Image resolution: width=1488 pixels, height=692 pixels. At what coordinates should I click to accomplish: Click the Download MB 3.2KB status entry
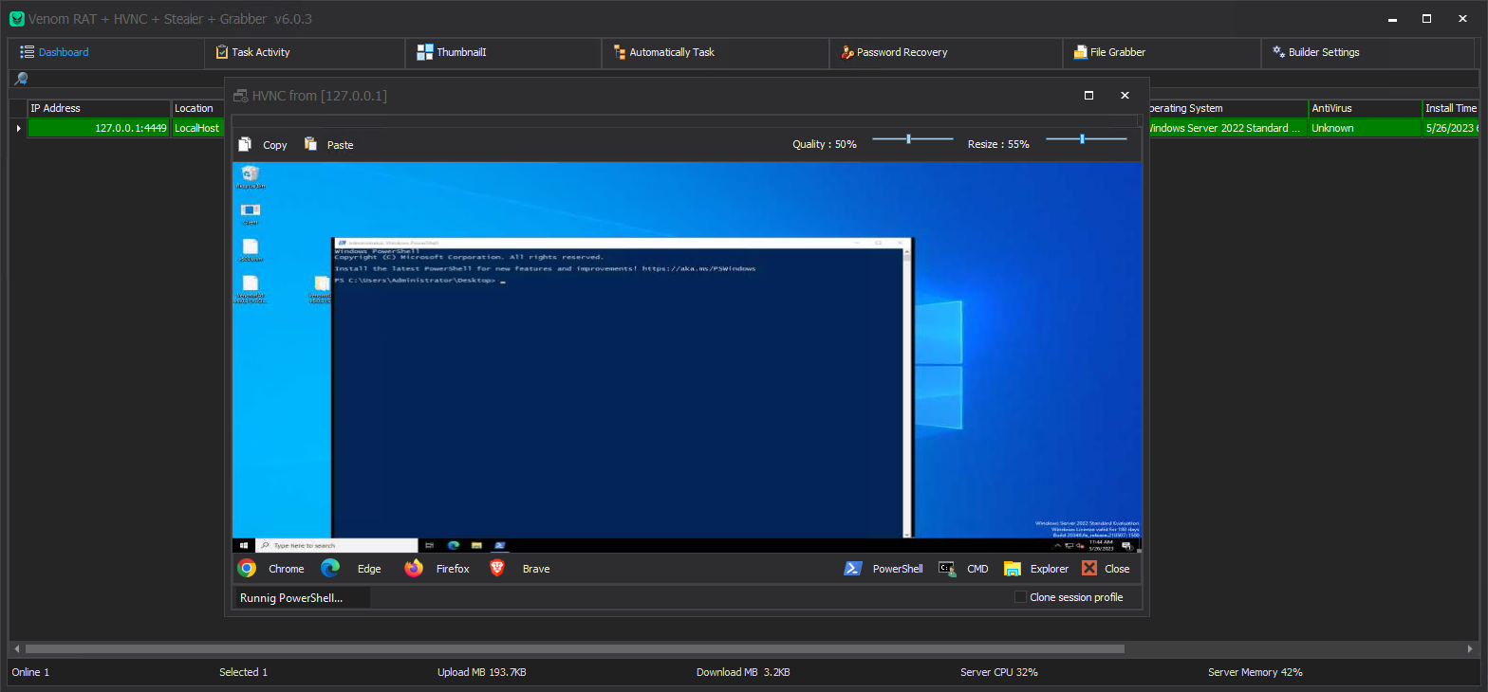743,672
